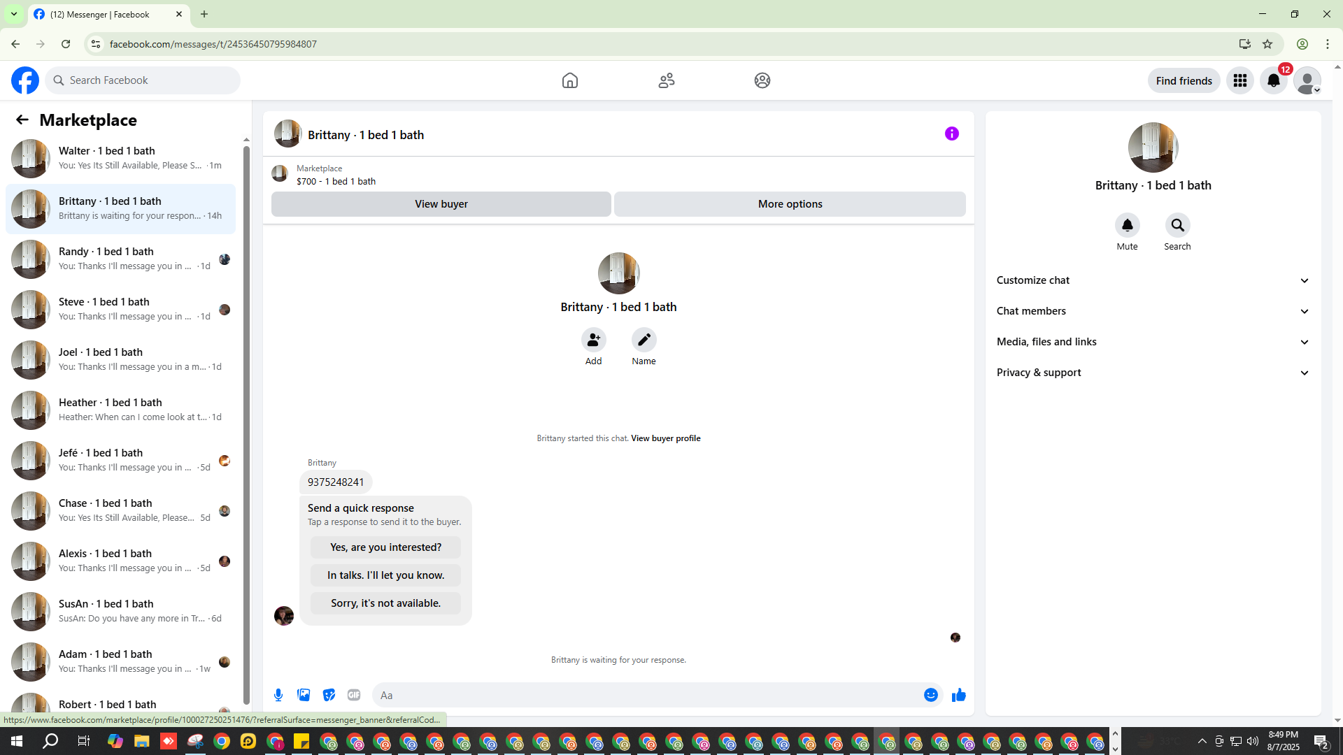
Task: Close the Messenger browser tab
Action: (179, 14)
